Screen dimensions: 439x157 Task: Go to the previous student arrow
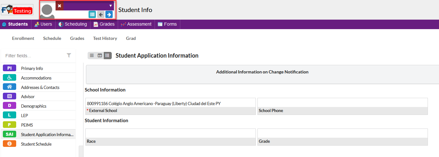(101, 14)
